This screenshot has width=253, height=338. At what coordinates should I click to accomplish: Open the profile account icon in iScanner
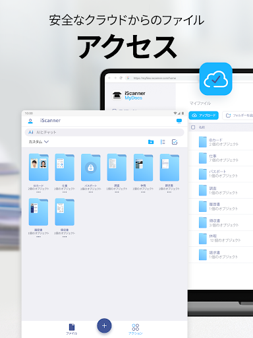point(30,121)
